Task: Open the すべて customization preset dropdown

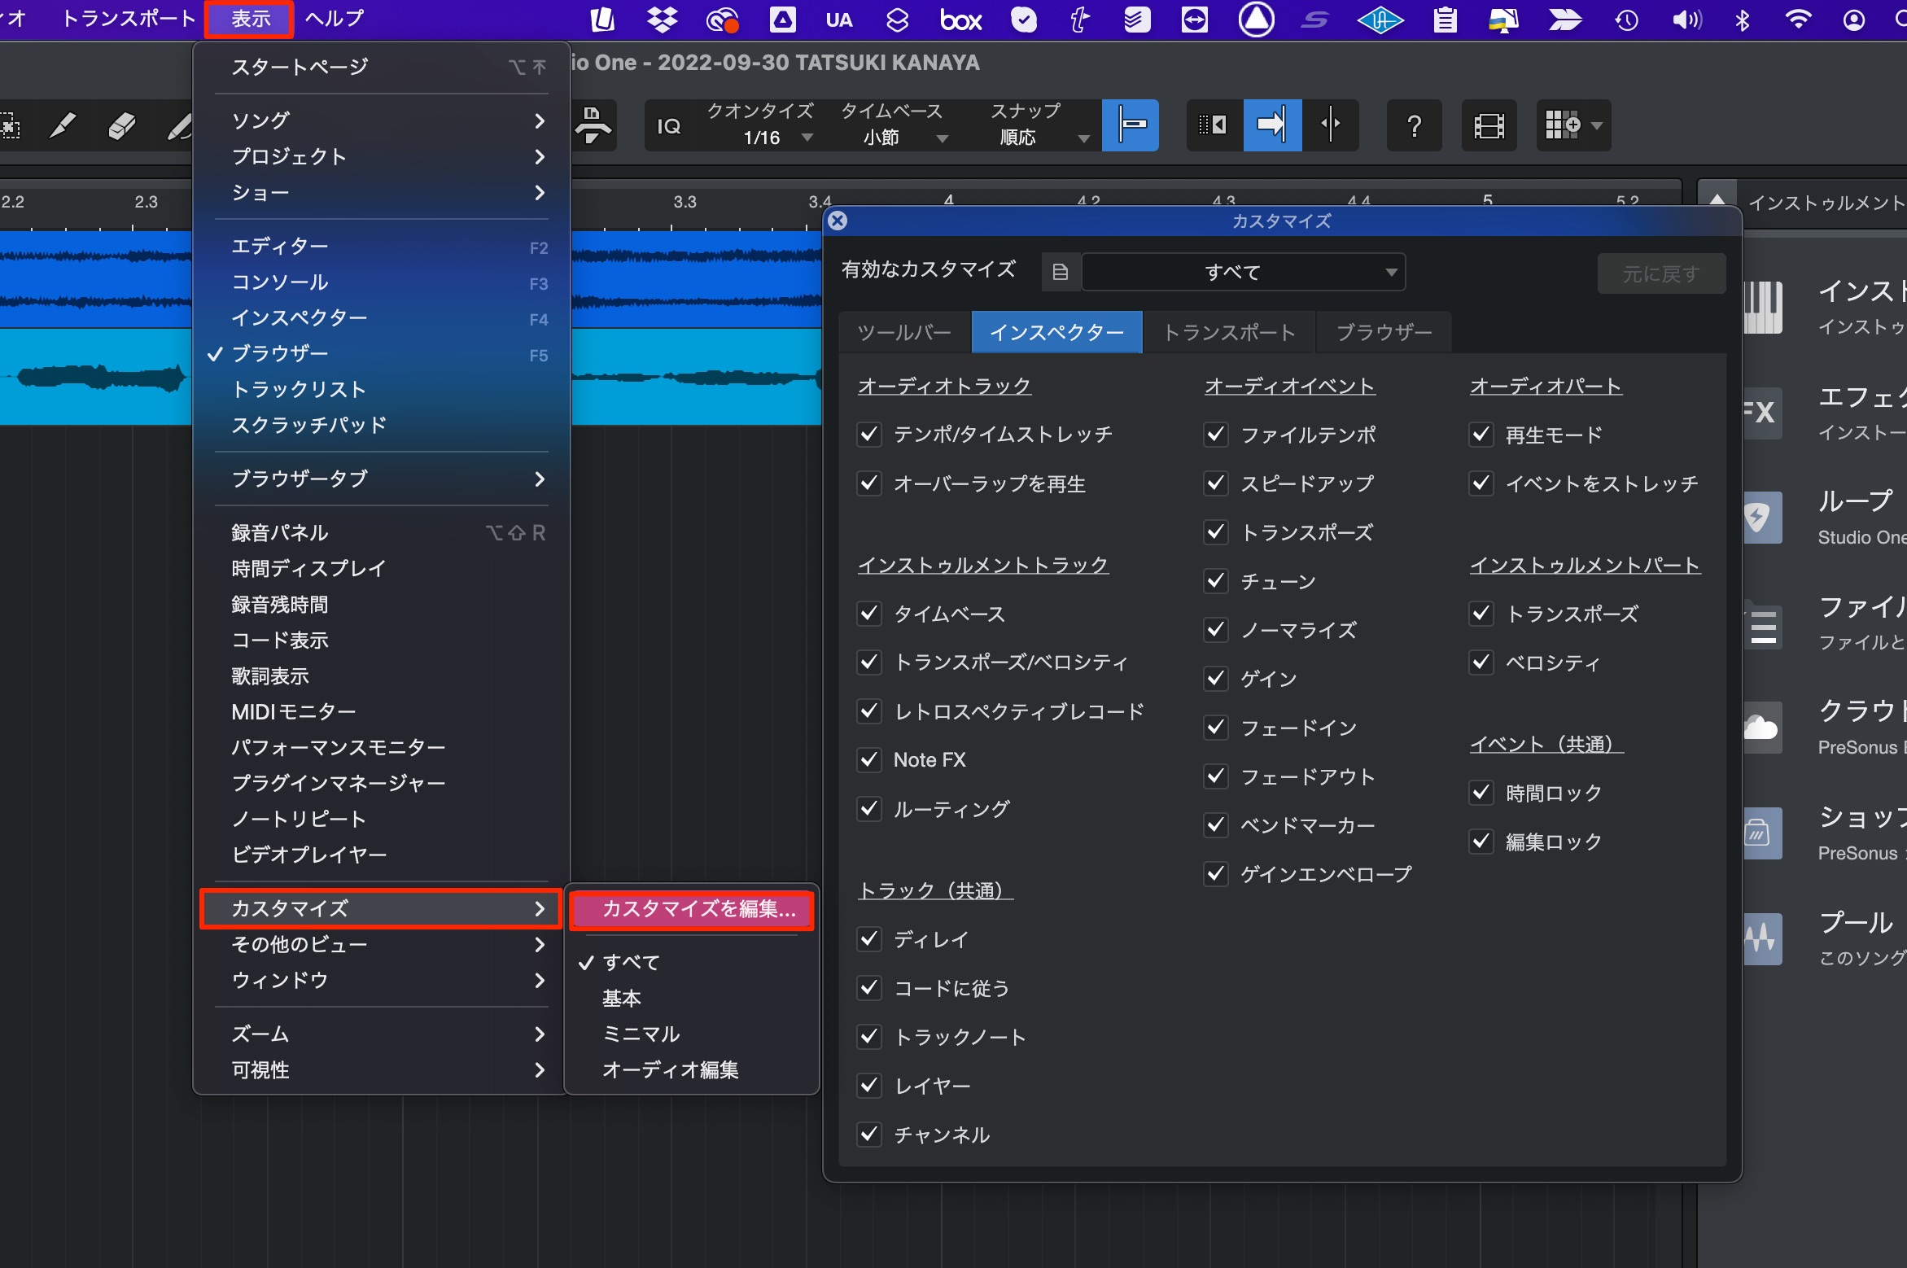Action: (x=1244, y=272)
